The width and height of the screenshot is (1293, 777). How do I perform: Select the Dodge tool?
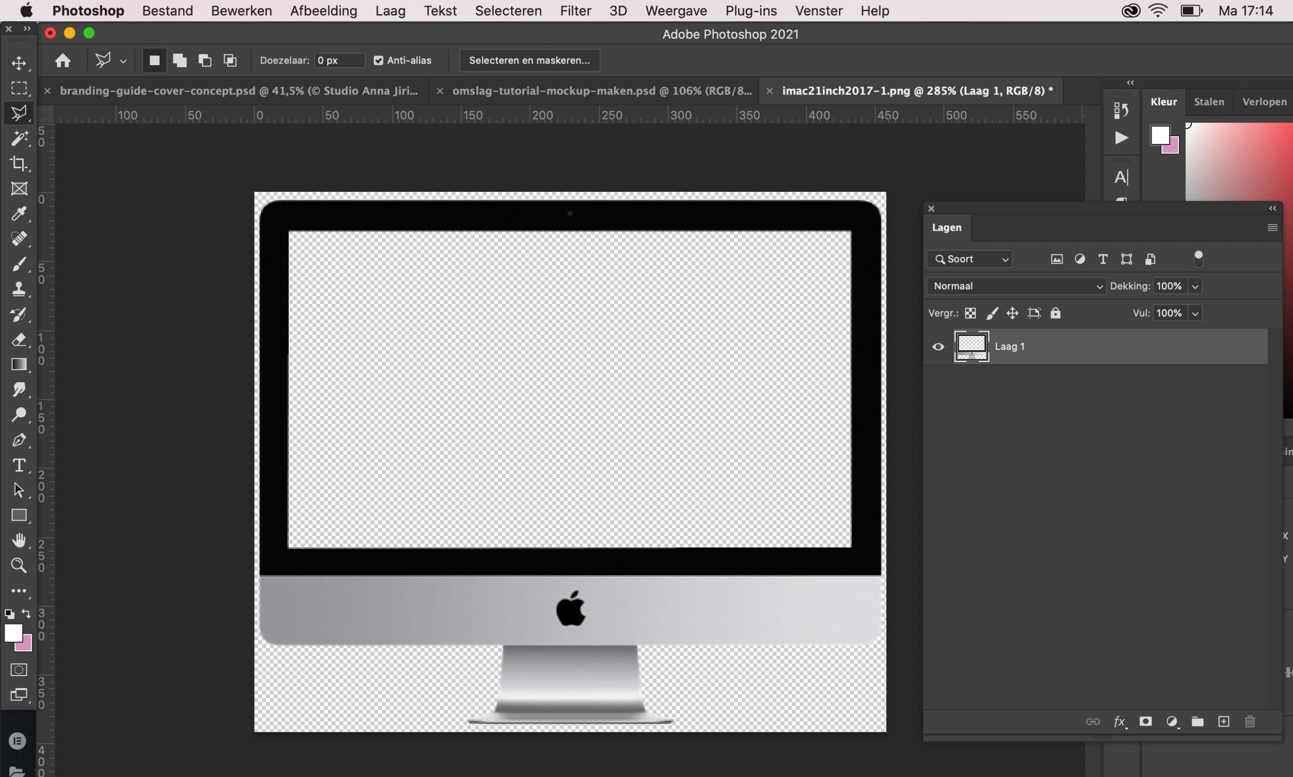click(19, 415)
